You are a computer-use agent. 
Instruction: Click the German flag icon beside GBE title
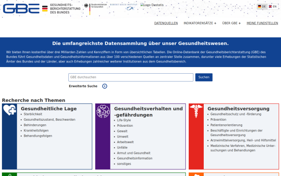(x=45, y=8)
